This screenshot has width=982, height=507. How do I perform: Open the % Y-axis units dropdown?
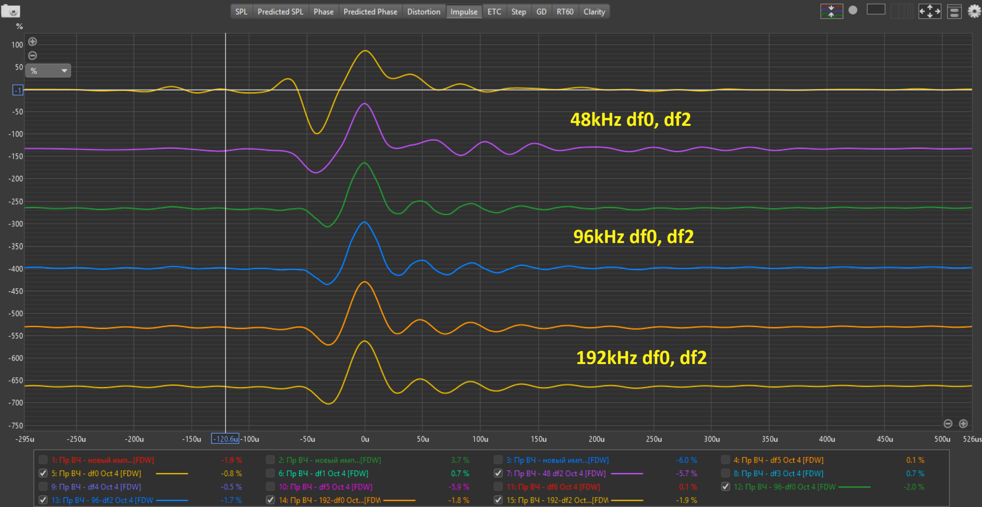[x=48, y=70]
